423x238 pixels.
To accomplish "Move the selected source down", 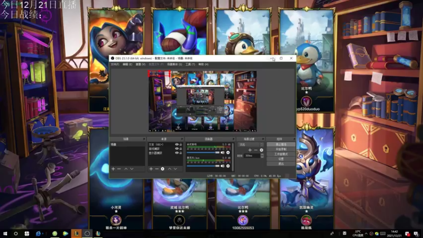I will 176,169.
